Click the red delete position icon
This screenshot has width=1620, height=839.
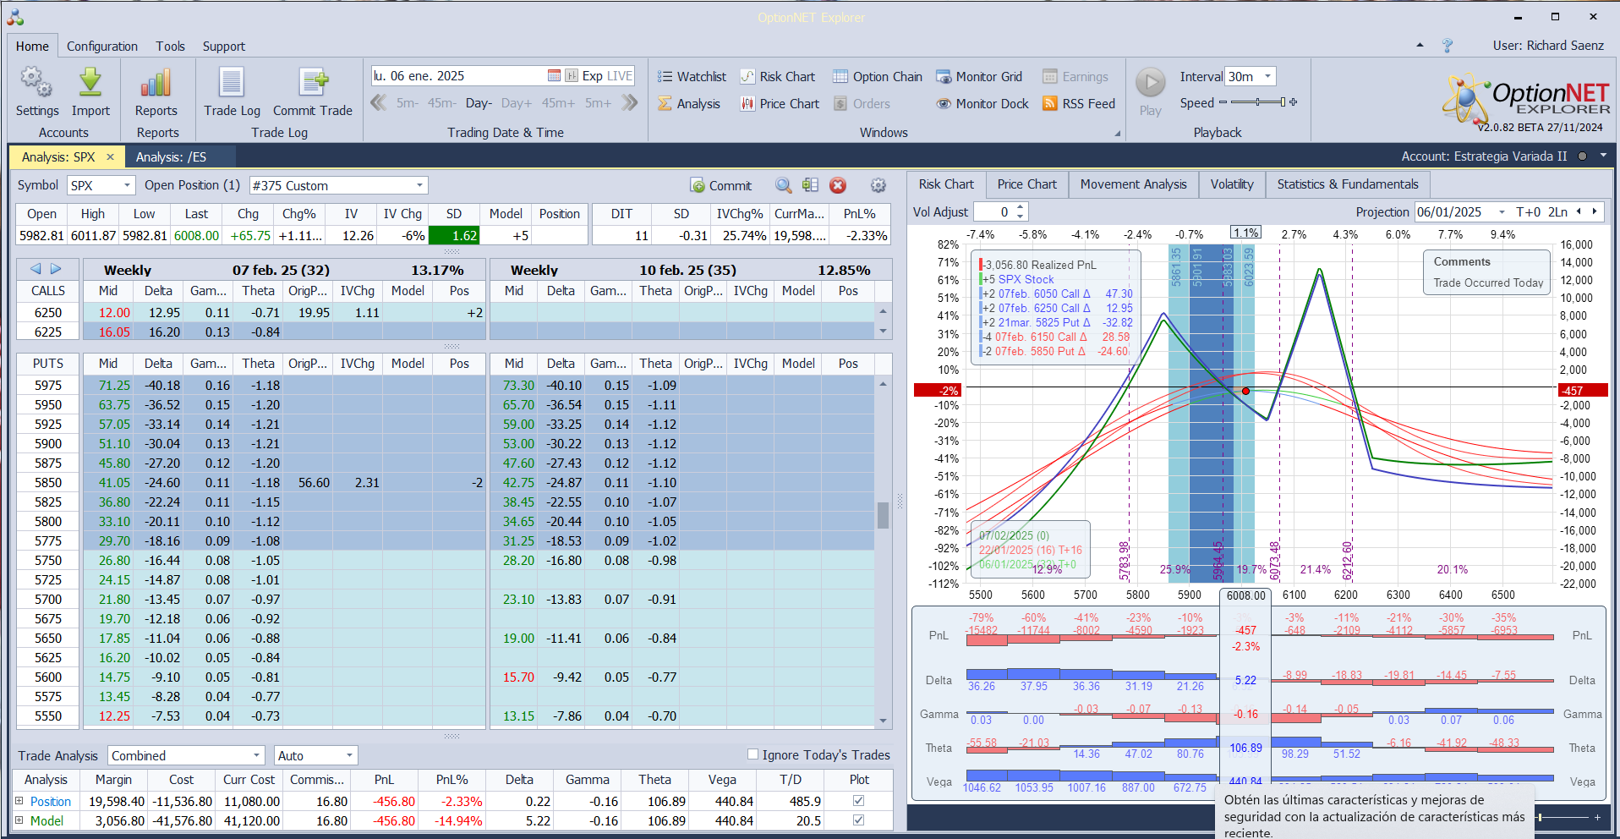837,186
